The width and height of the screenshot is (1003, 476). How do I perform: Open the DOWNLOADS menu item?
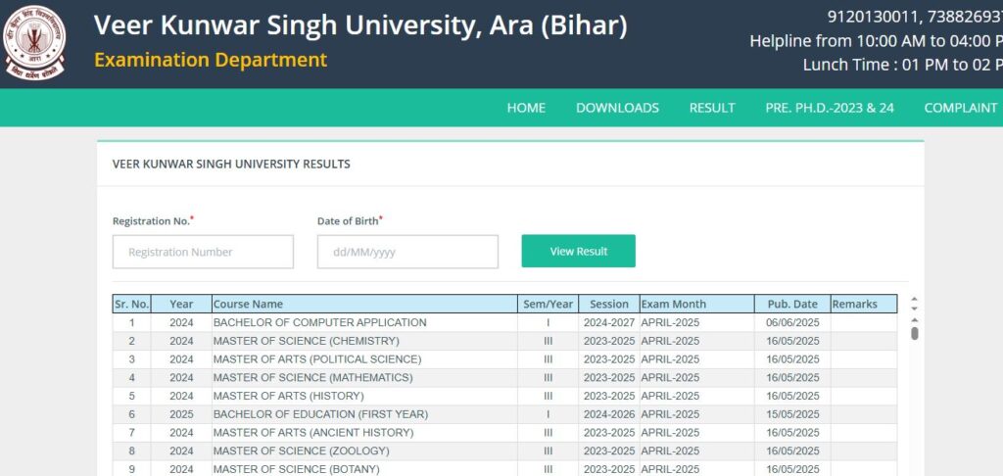pos(617,108)
